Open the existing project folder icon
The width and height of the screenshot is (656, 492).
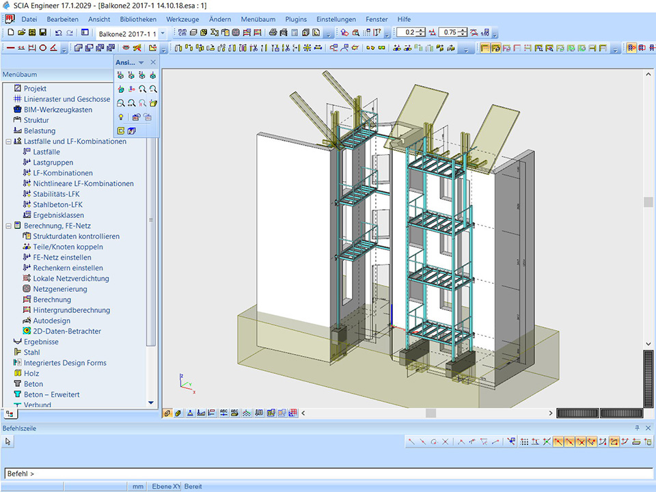22,33
